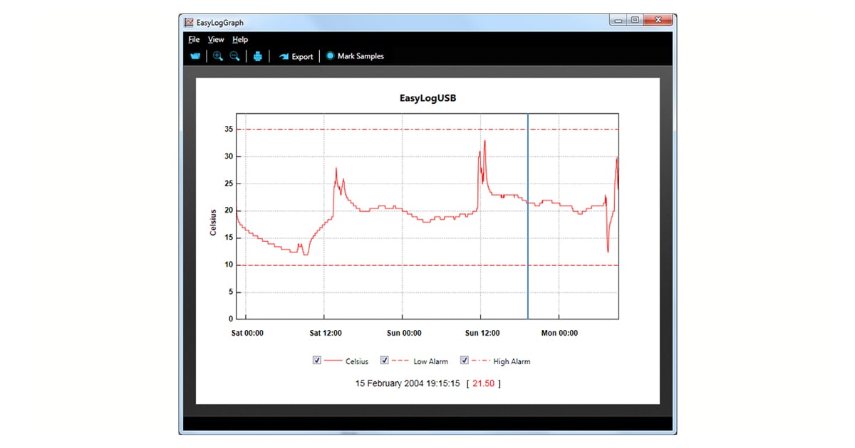The image size is (855, 448).
Task: Click the red 21.50 reading value
Action: [x=483, y=383]
